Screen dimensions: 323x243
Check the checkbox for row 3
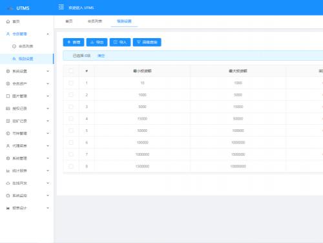click(x=70, y=107)
